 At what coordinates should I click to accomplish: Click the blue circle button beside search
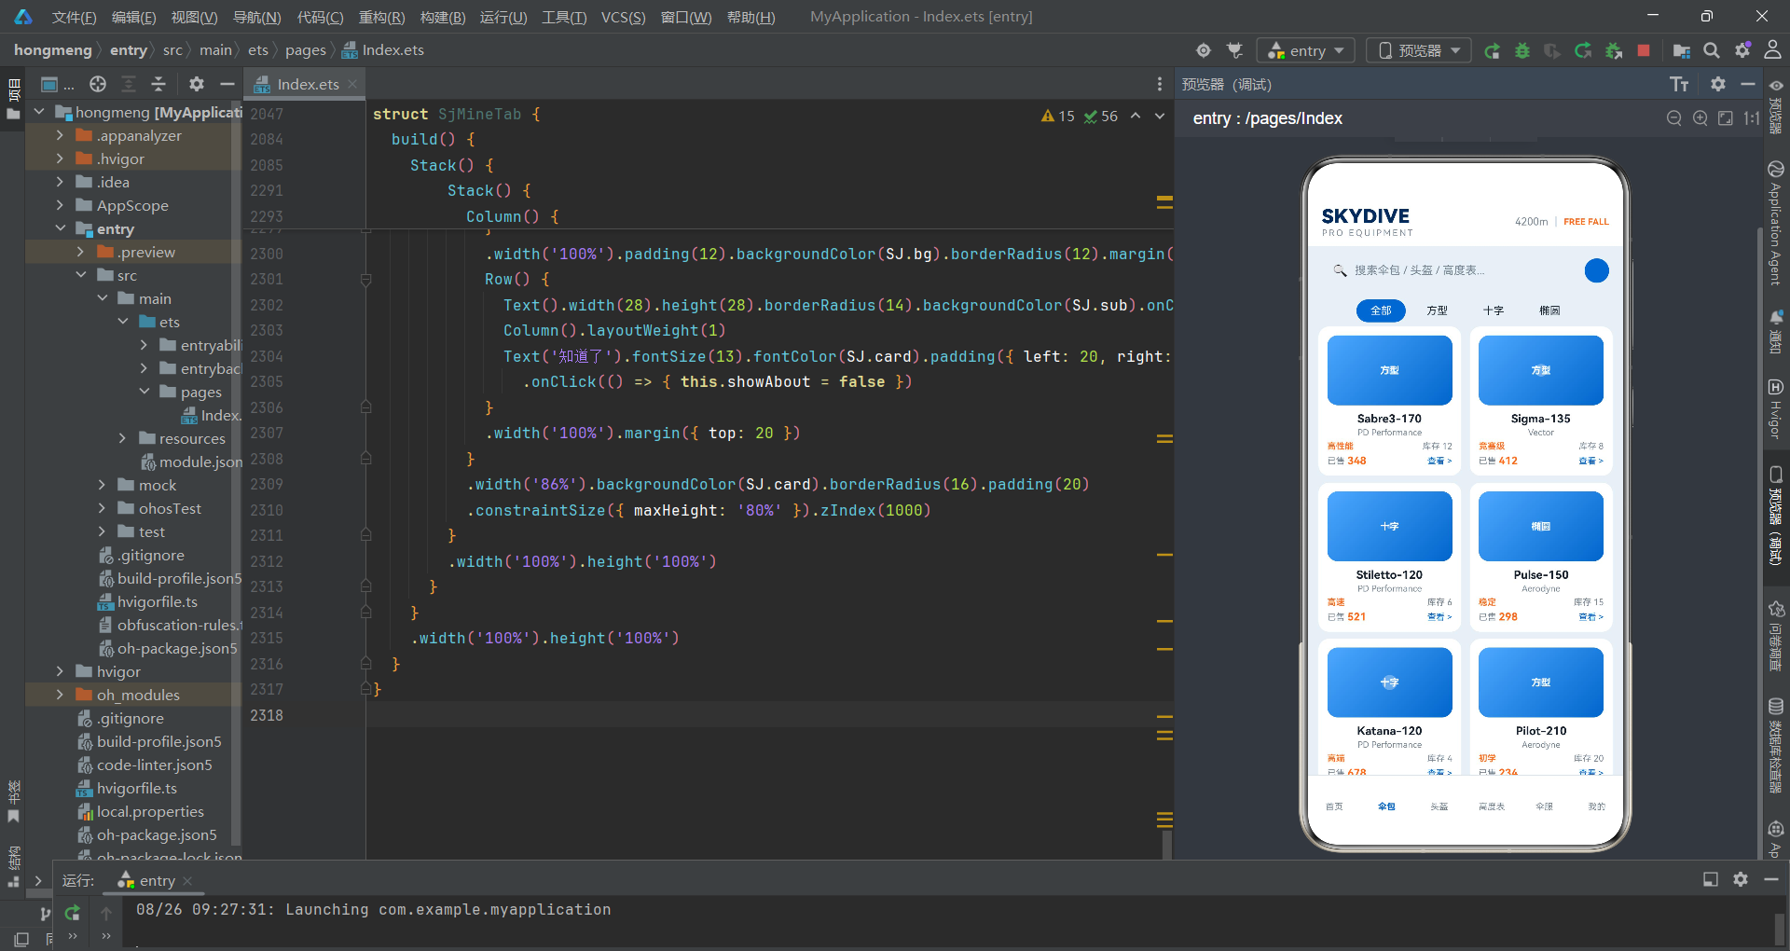(x=1596, y=270)
